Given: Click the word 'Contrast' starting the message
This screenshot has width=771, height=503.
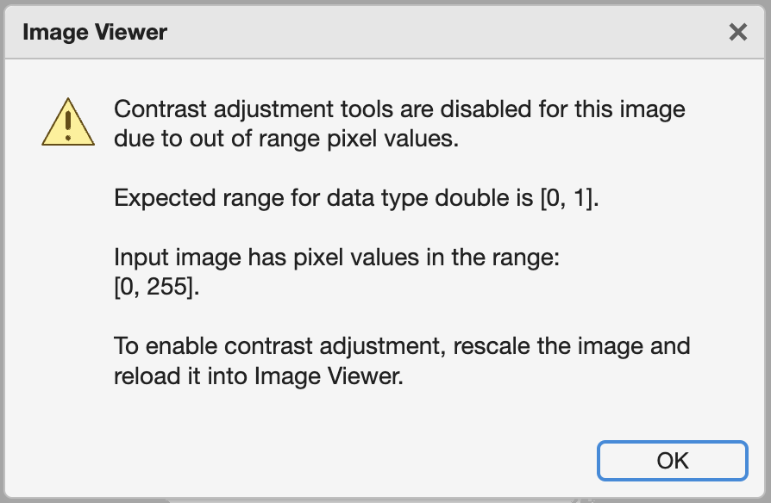Looking at the screenshot, I should pos(160,109).
